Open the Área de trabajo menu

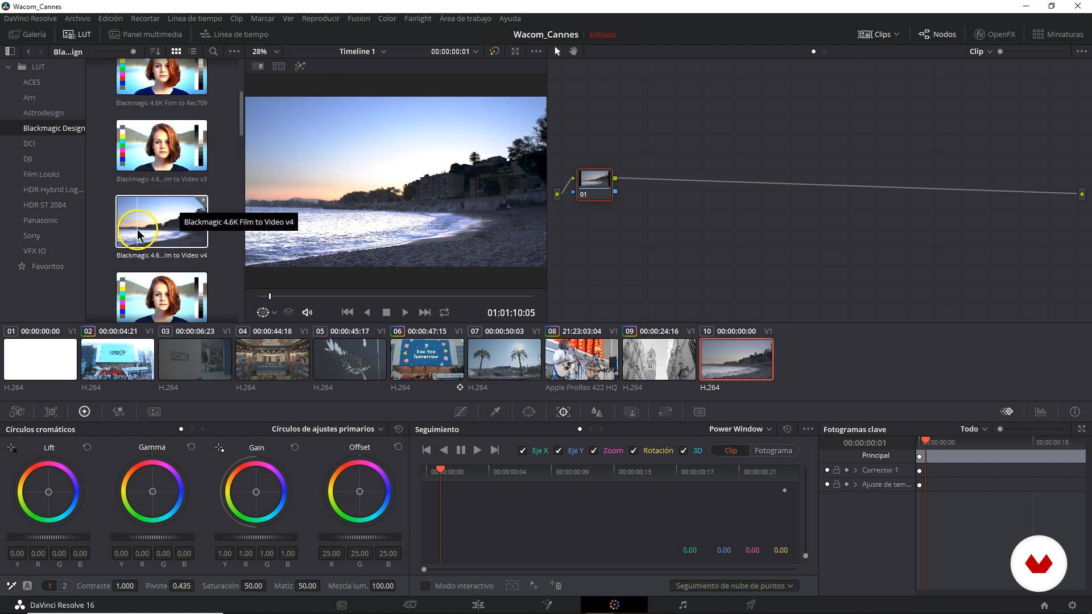[x=465, y=18]
